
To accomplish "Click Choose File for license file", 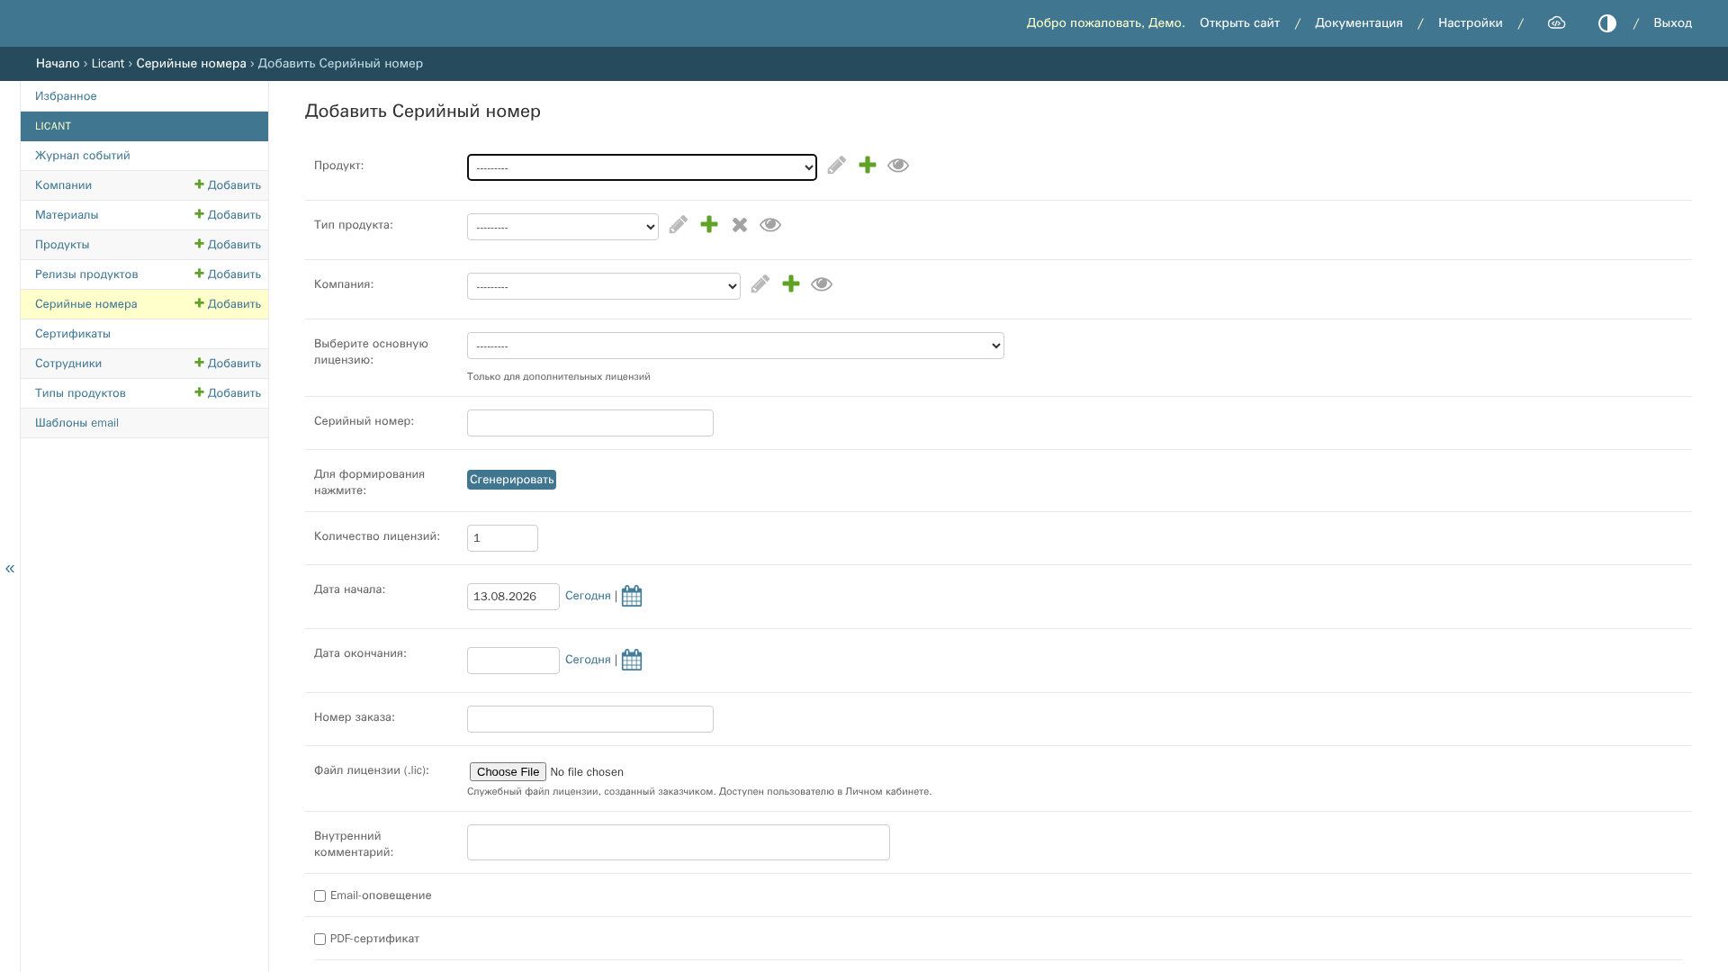I will point(508,772).
